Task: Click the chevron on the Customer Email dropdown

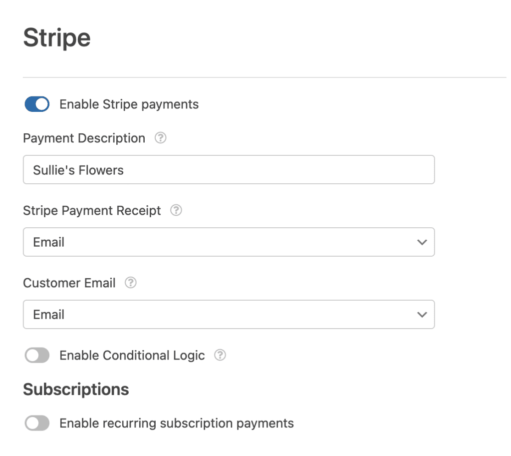Action: pos(422,315)
